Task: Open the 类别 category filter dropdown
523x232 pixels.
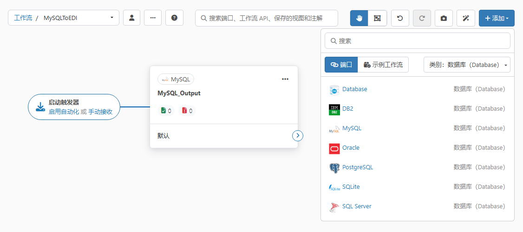Action: (467, 65)
